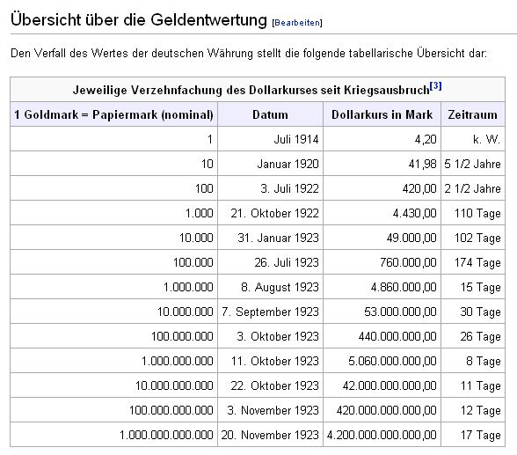The image size is (517, 455).
Task: Open the Bearbeiten edit link
Action: point(297,23)
